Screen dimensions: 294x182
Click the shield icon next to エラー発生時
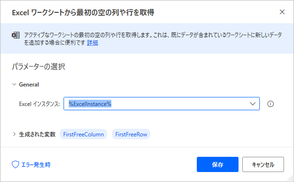pos(15,164)
